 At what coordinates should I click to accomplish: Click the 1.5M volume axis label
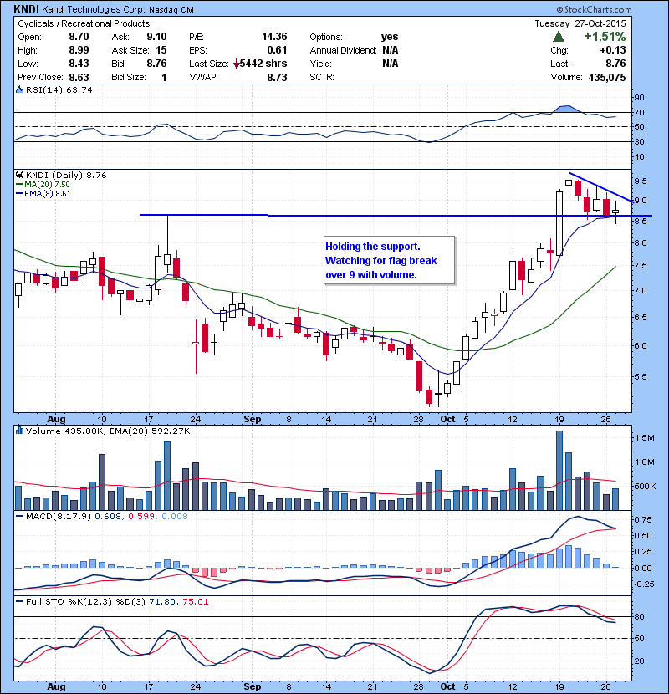pyautogui.click(x=644, y=438)
